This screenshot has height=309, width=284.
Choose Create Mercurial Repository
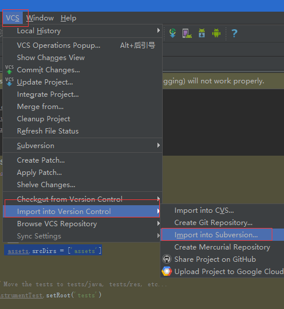tap(222, 247)
